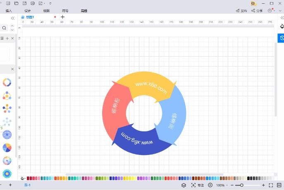Expand the quick access toolbar dropdown arrow
Image resolution: width=284 pixels, height=190 pixels.
(x=50, y=3)
